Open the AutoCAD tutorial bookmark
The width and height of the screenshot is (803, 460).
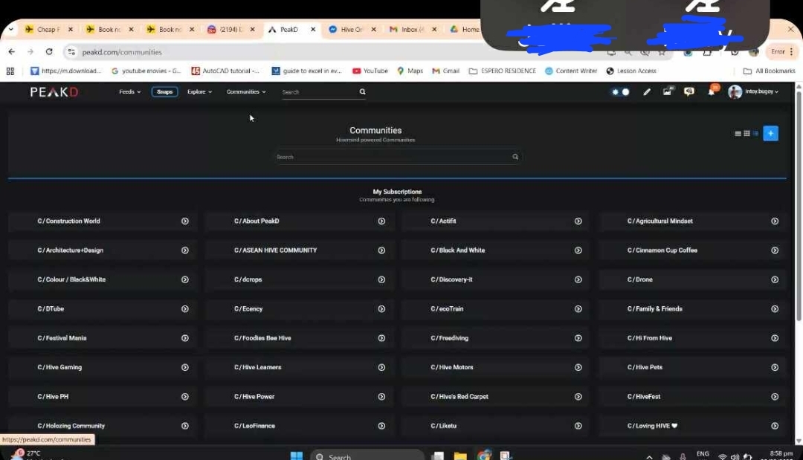point(226,71)
